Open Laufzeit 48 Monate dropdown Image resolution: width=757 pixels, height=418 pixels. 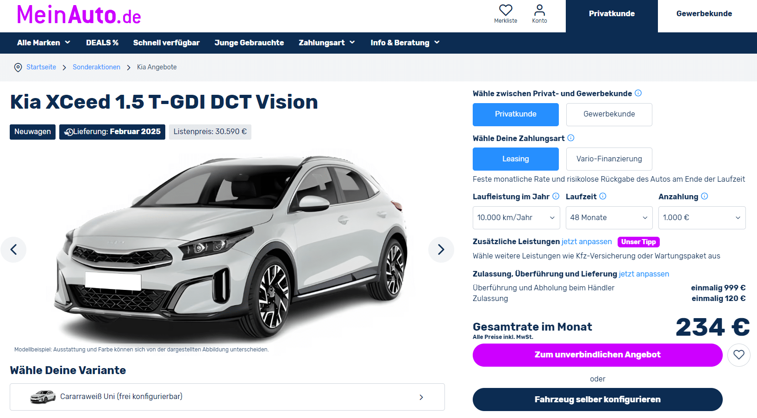tap(609, 218)
